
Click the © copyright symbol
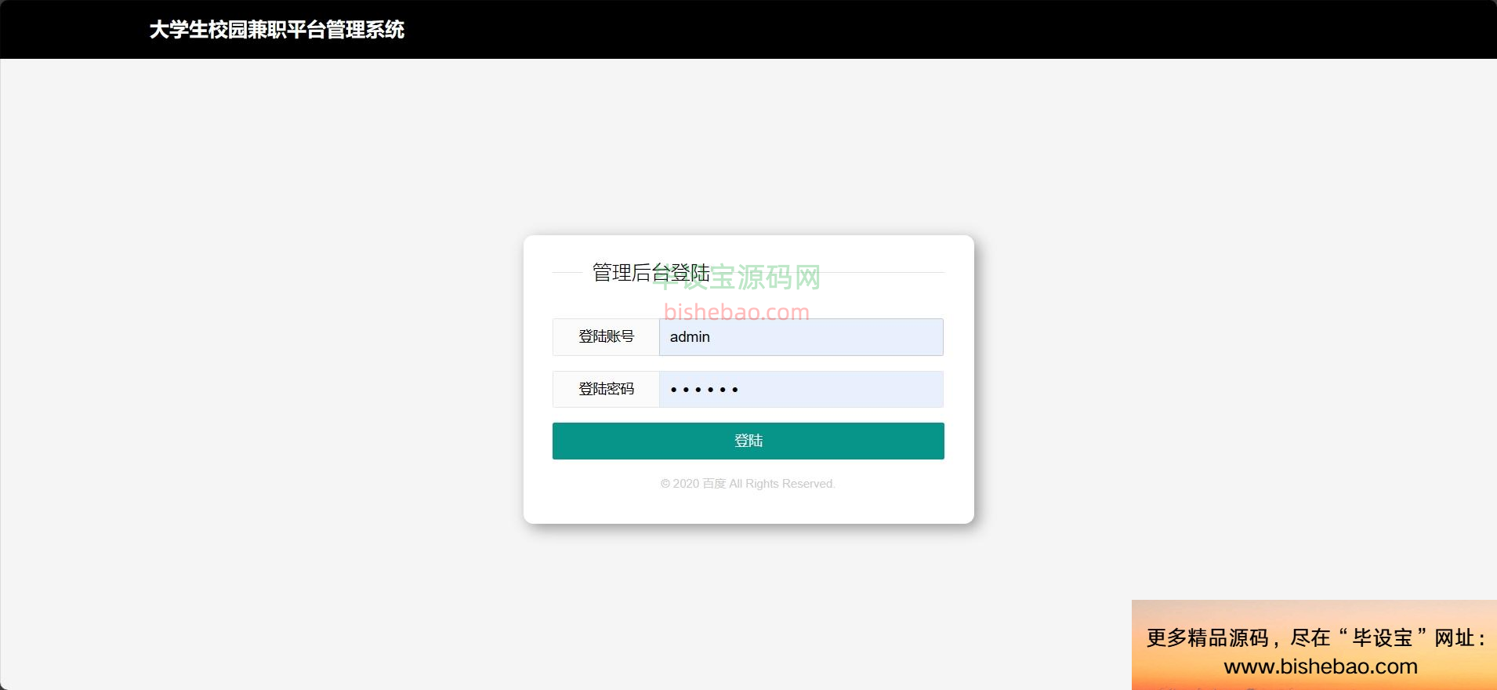coord(665,484)
